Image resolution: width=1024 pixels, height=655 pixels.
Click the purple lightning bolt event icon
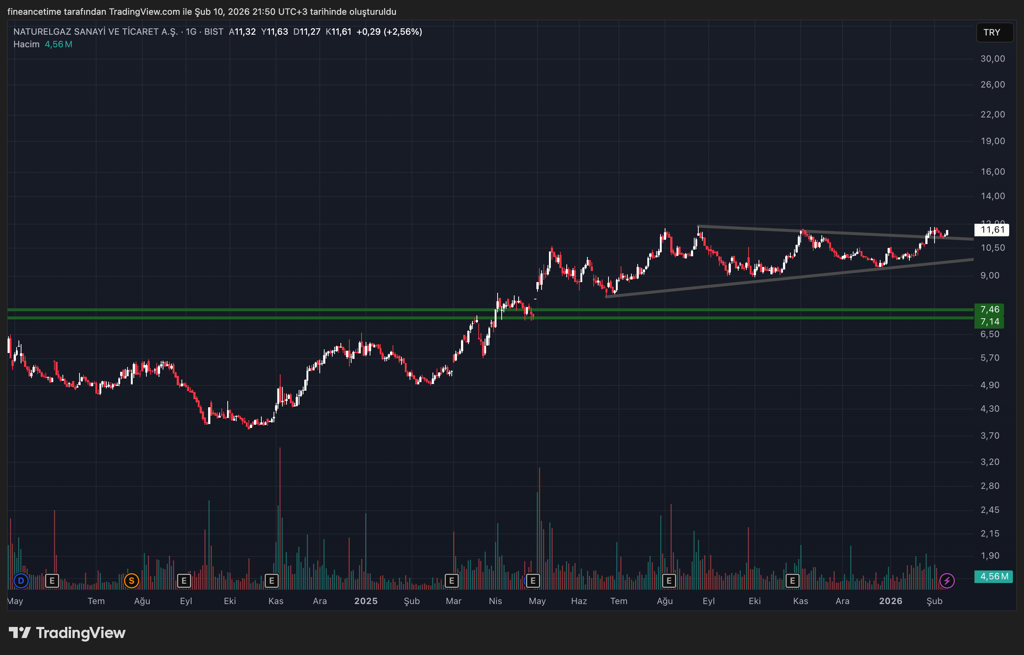point(947,580)
